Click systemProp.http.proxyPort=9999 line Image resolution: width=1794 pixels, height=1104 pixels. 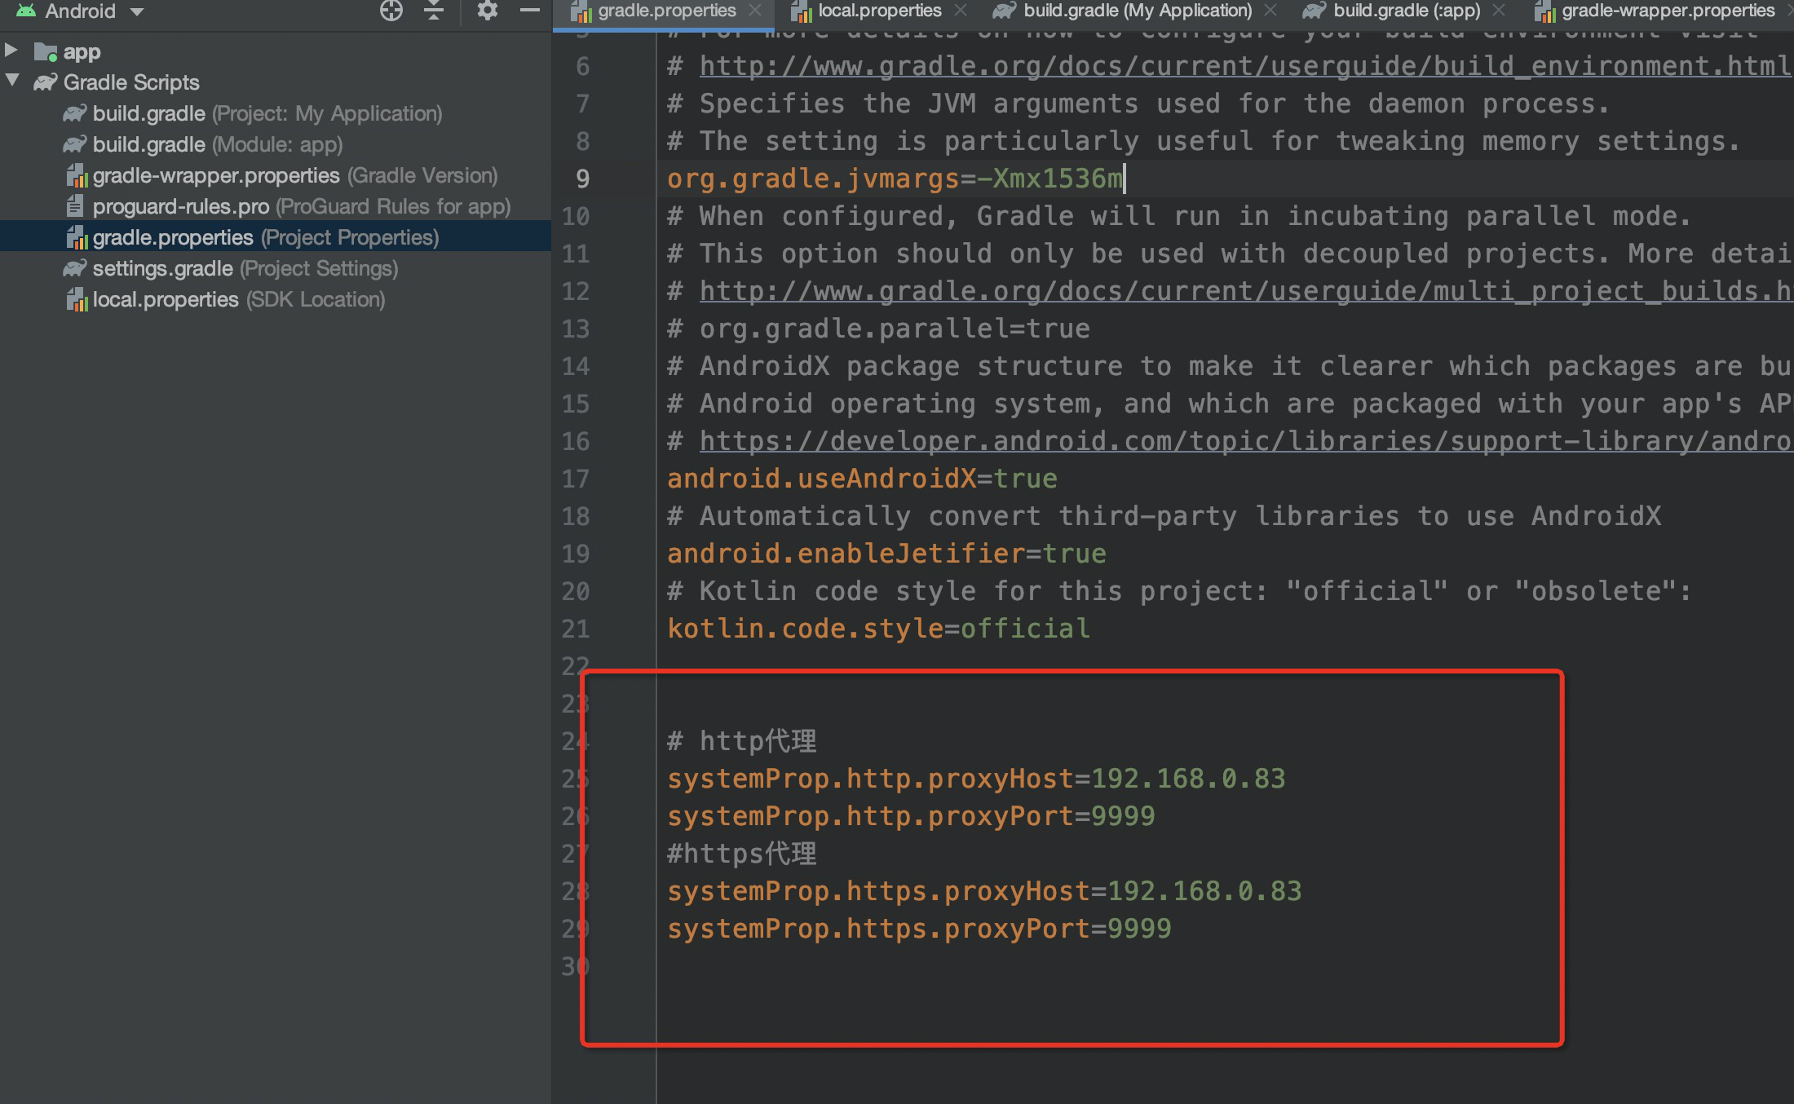(x=911, y=816)
